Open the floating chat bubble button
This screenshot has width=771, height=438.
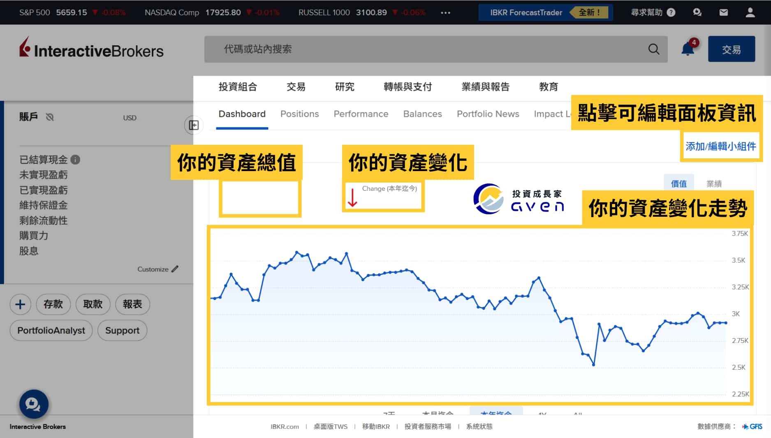click(34, 404)
